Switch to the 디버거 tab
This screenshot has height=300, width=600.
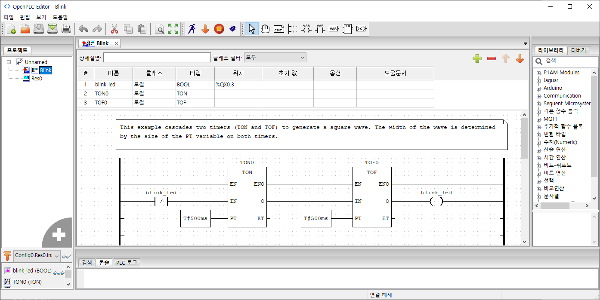[578, 50]
